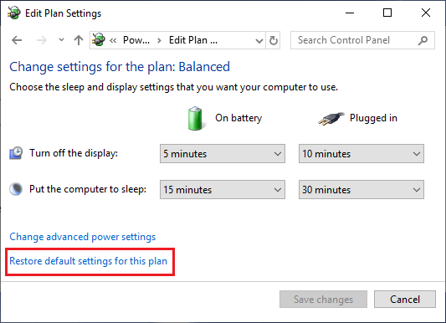Click the Edit Plan Settings title bar icon
The image size is (446, 323).
pos(14,13)
